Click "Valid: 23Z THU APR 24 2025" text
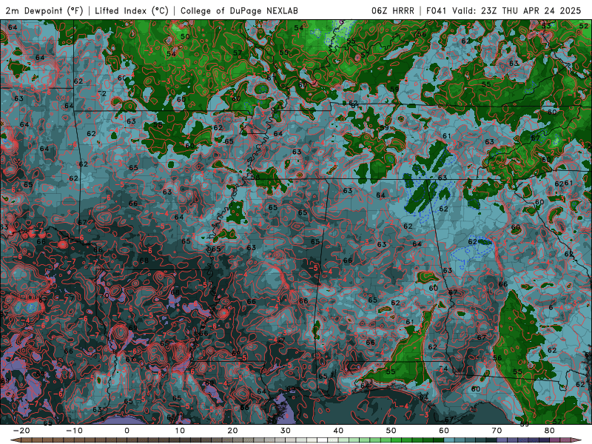The width and height of the screenshot is (592, 444). (517, 11)
